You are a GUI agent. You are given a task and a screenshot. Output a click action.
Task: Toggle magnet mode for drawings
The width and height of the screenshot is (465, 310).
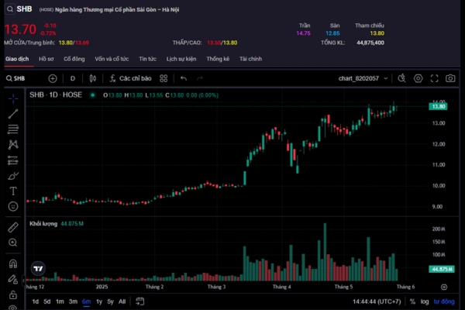click(x=13, y=263)
